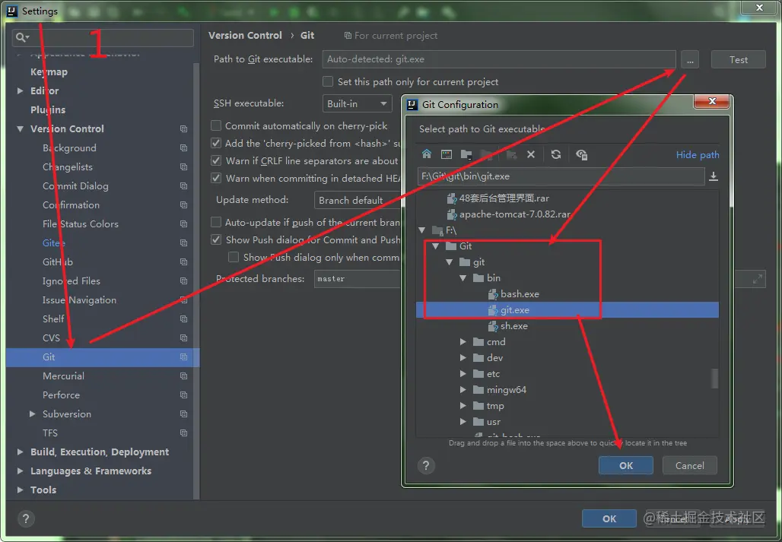Image resolution: width=782 pixels, height=542 pixels.
Task: Click per-project icon on Changelists row
Action: pyautogui.click(x=183, y=167)
